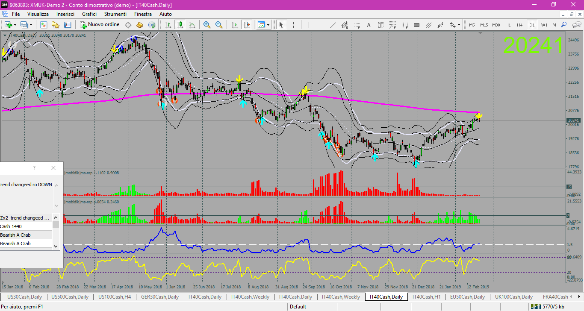Toggle chart shift icon

click(x=246, y=25)
